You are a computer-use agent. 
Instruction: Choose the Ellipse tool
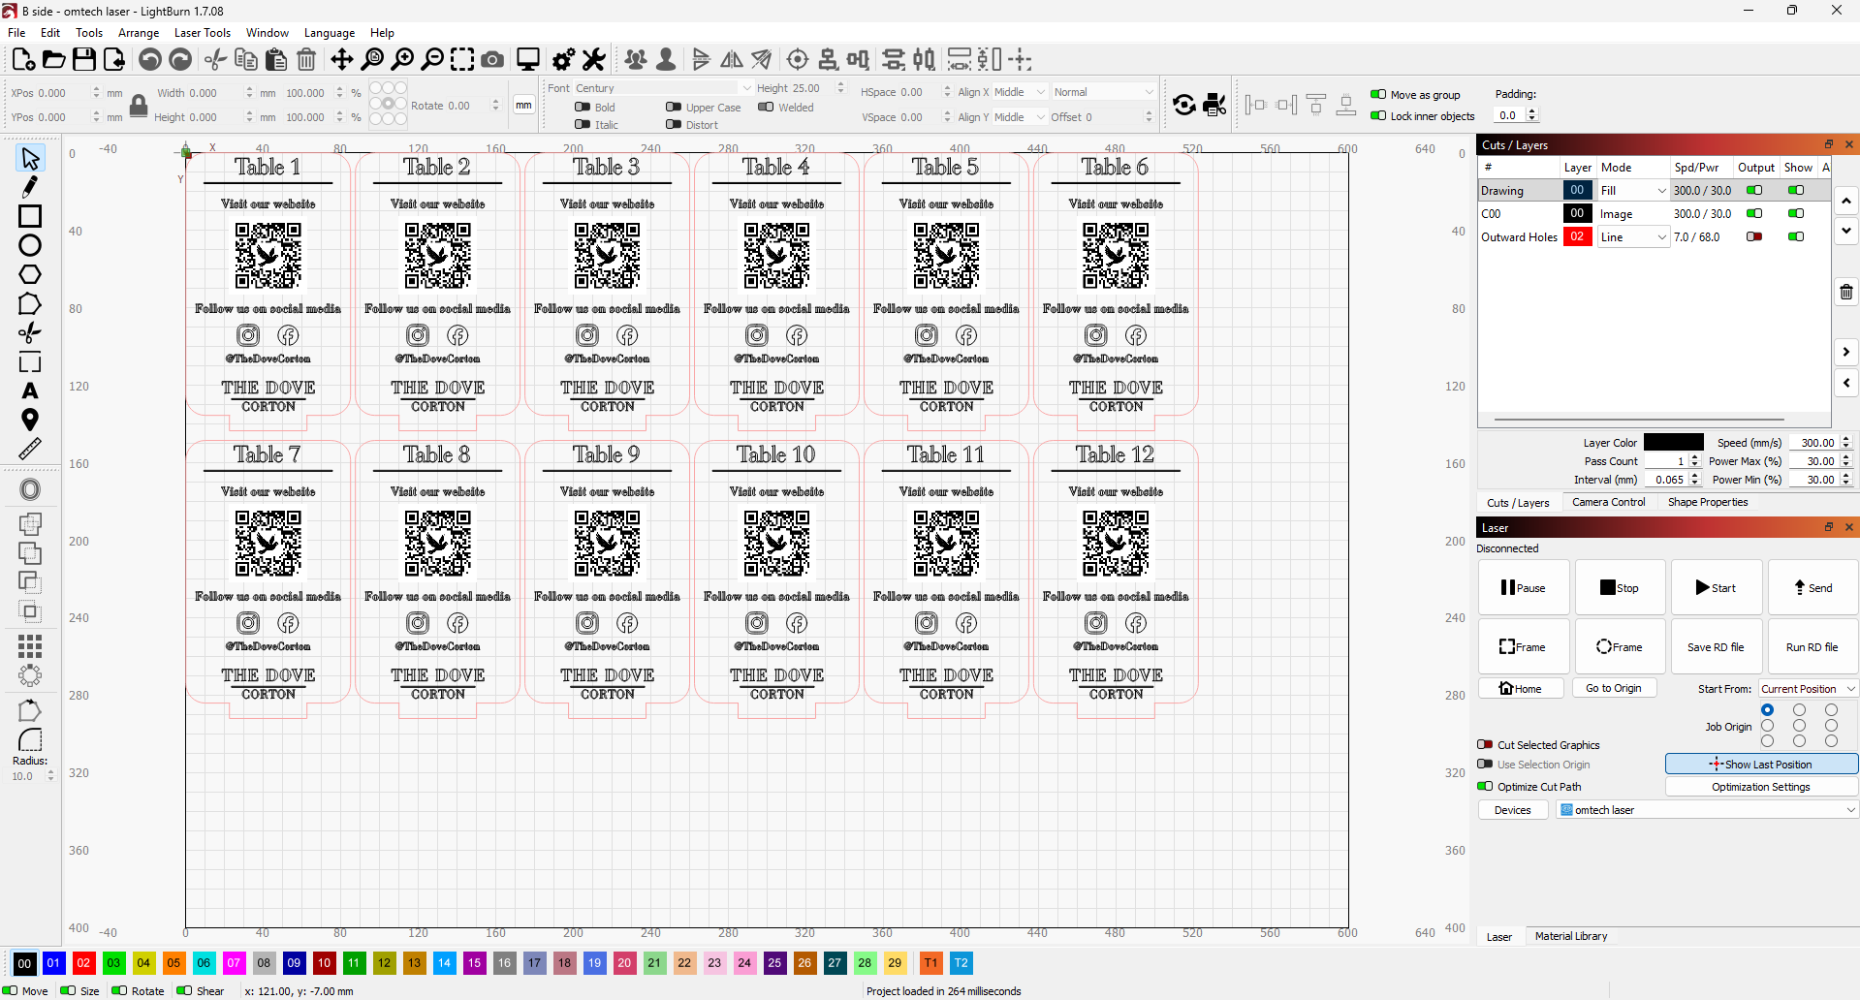30,245
